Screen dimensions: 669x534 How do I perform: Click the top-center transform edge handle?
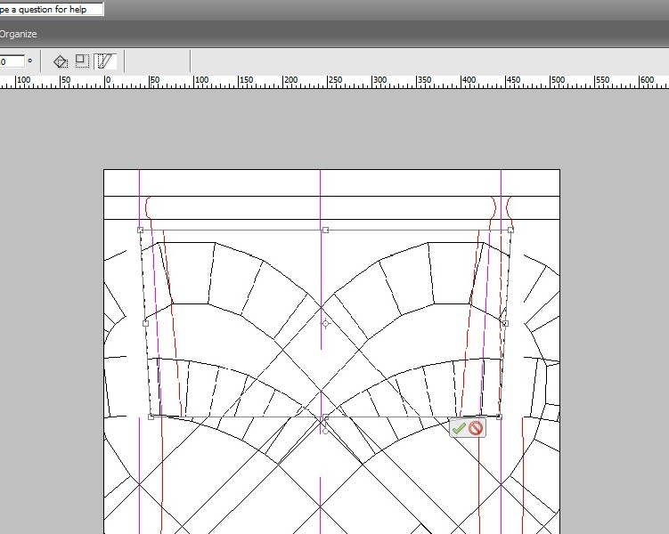coord(325,230)
